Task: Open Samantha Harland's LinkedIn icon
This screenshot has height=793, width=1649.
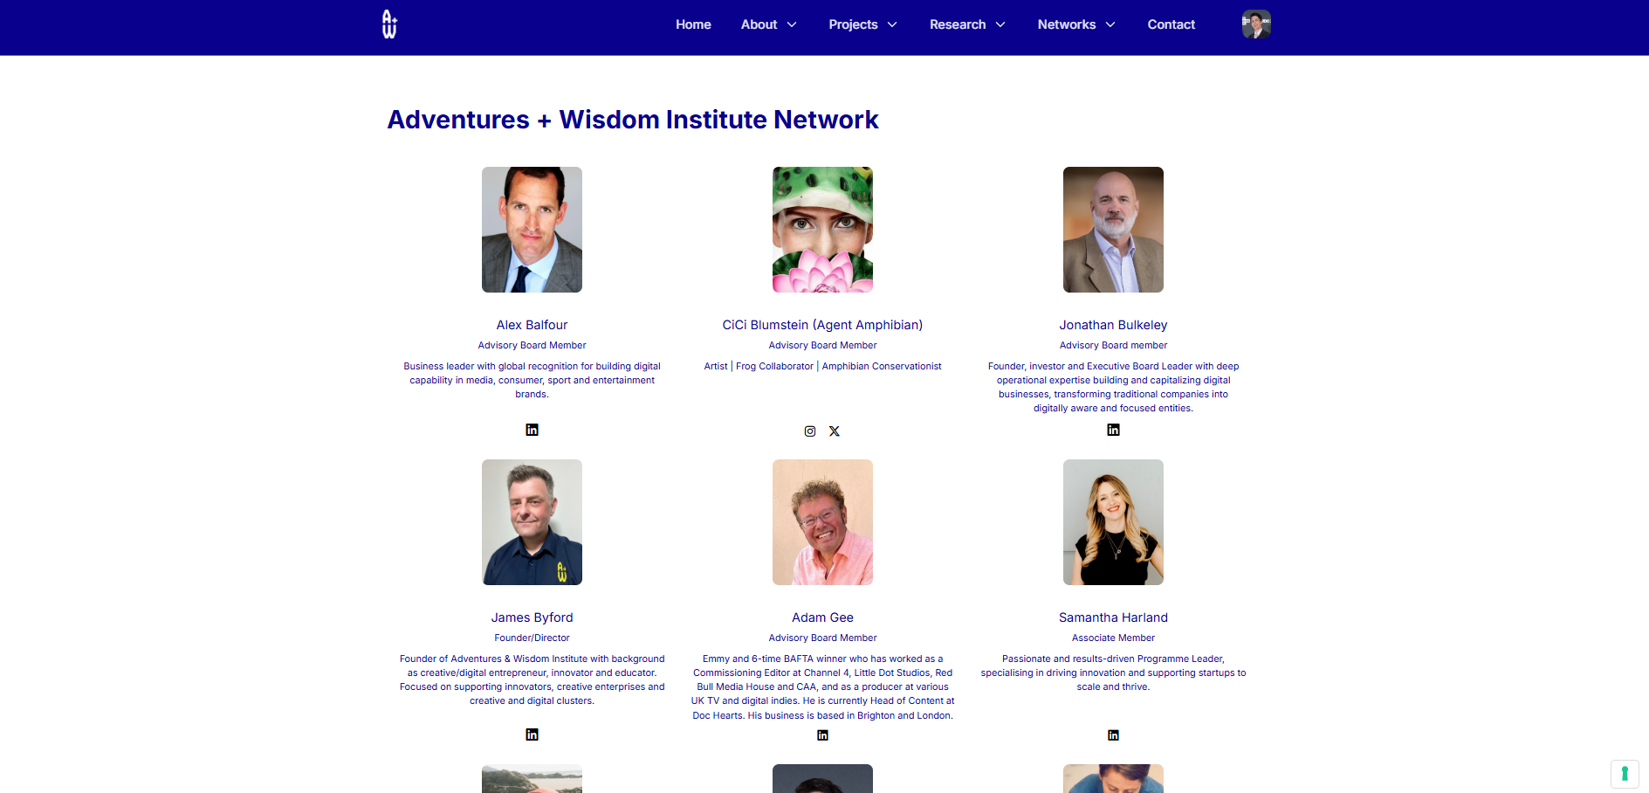Action: [1113, 735]
